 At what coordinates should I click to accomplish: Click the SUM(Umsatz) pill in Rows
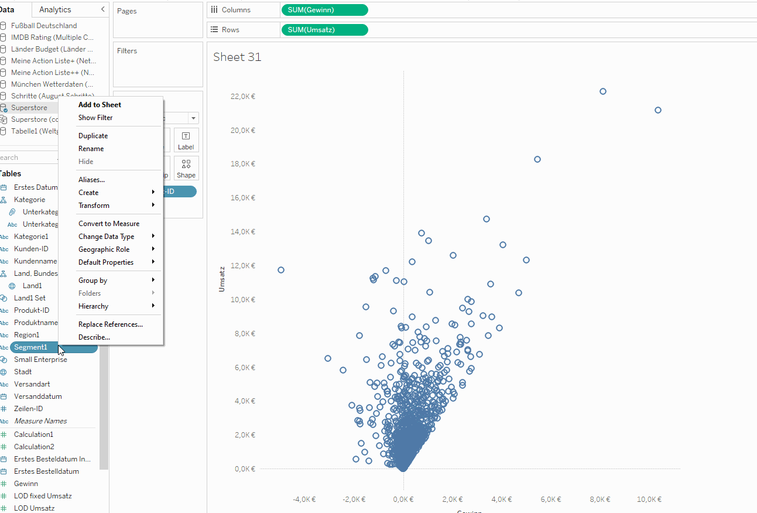pyautogui.click(x=325, y=30)
